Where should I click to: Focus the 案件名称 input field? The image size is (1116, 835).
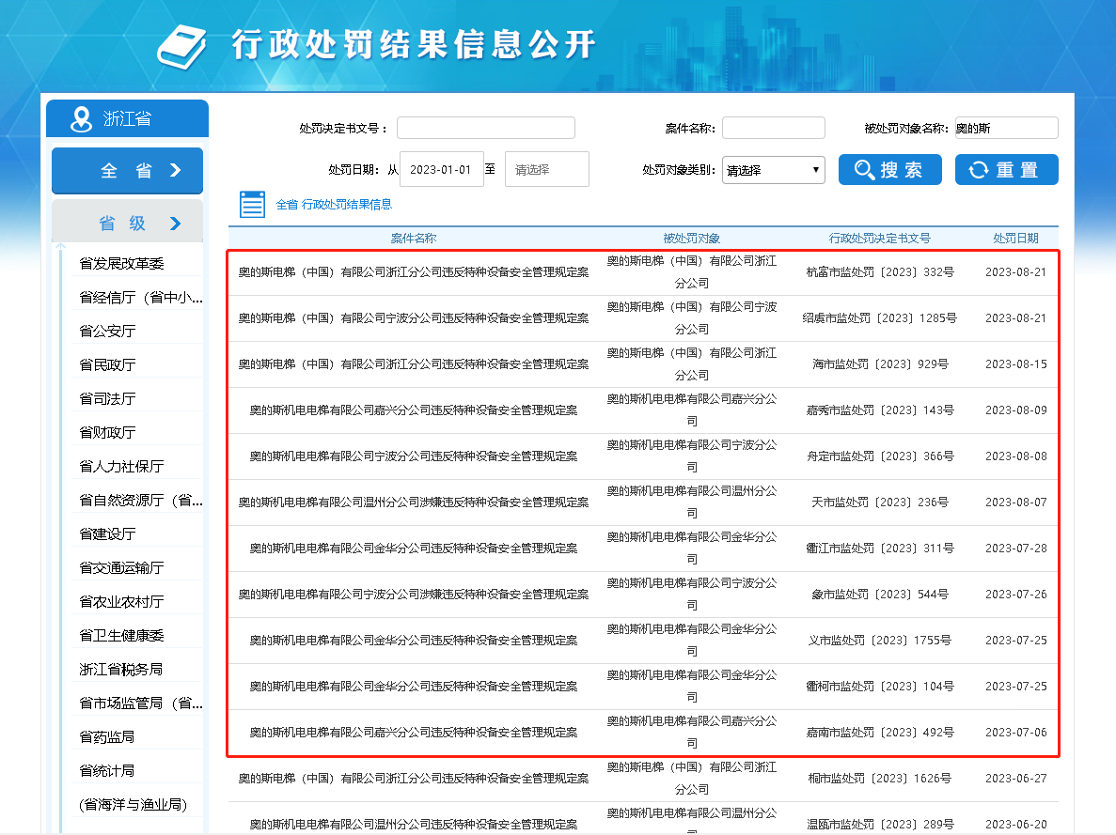[x=773, y=128]
